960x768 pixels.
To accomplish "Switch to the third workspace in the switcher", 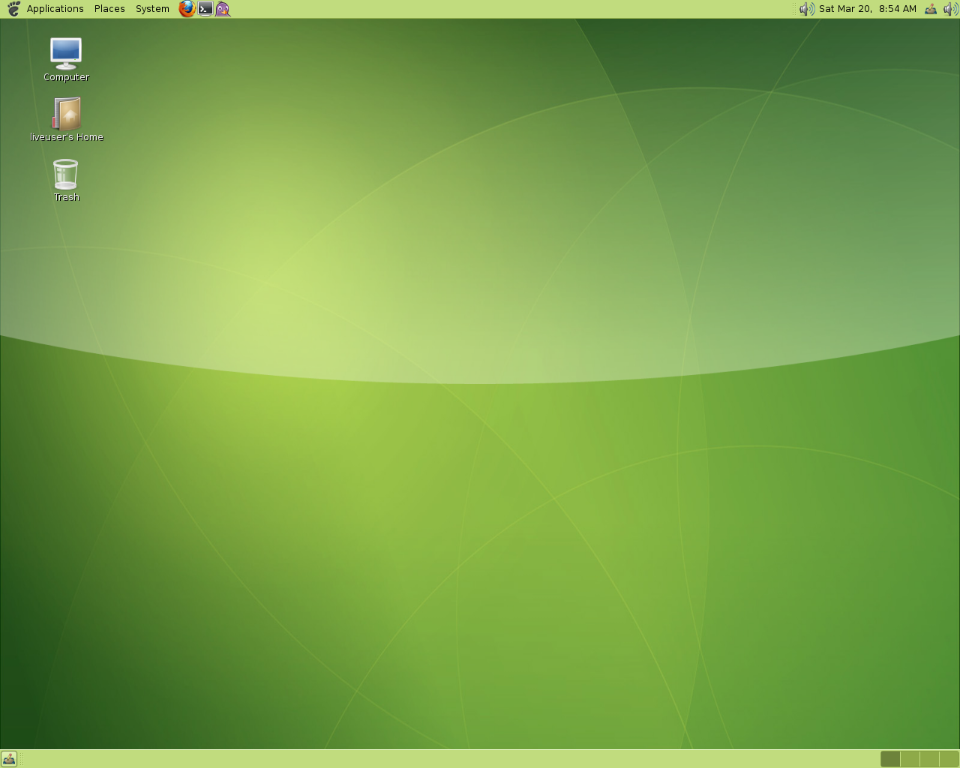I will 929,759.
